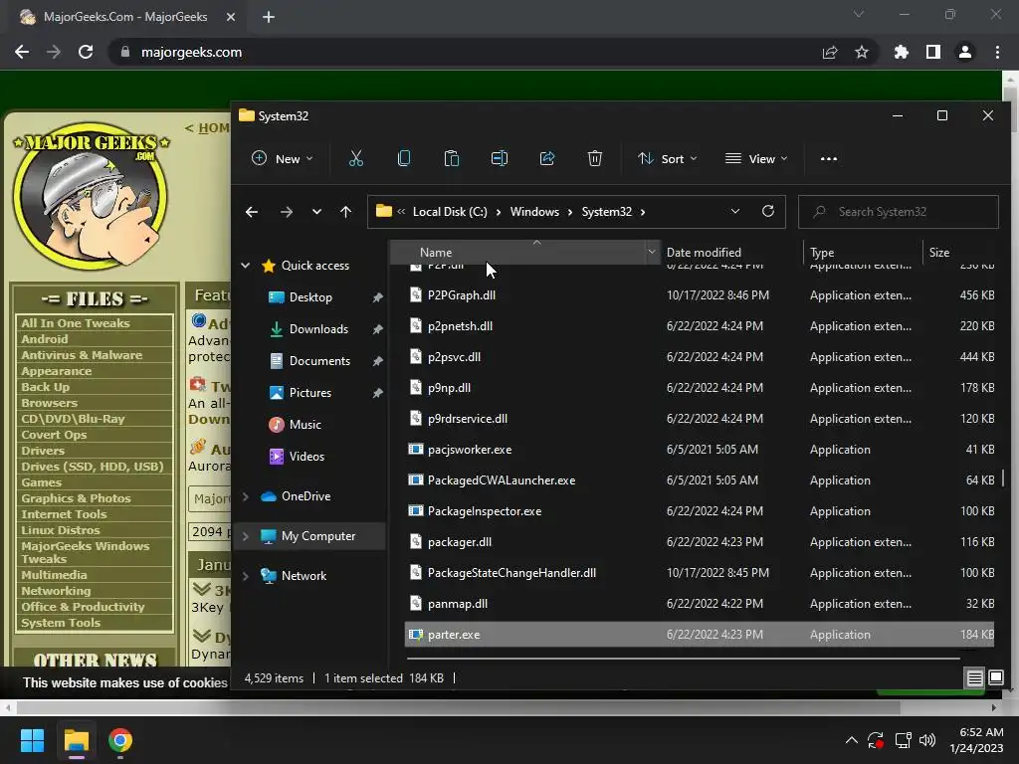Click the Delete trash can icon
The image size is (1019, 764).
[x=595, y=158]
